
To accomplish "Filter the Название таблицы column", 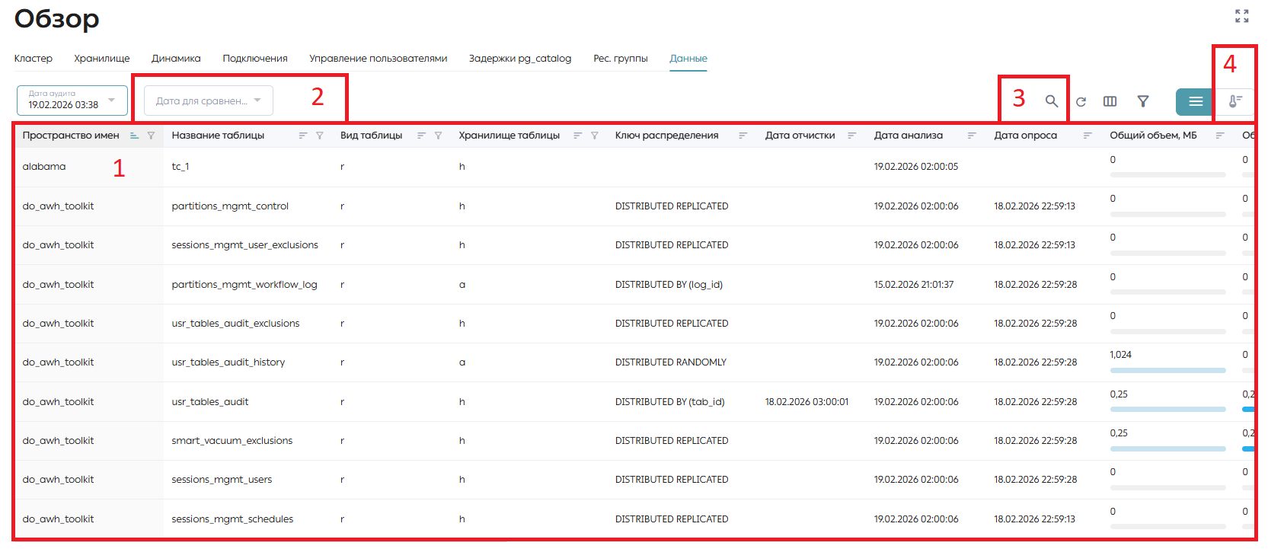I will click(320, 136).
